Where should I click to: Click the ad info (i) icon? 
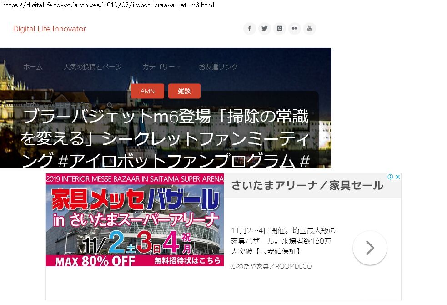click(x=390, y=177)
